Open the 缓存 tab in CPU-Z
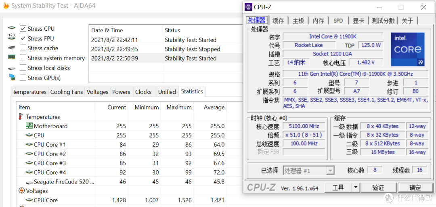 tap(279, 21)
